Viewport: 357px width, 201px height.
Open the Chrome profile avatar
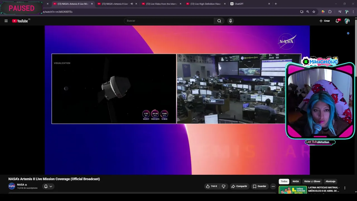click(347, 12)
